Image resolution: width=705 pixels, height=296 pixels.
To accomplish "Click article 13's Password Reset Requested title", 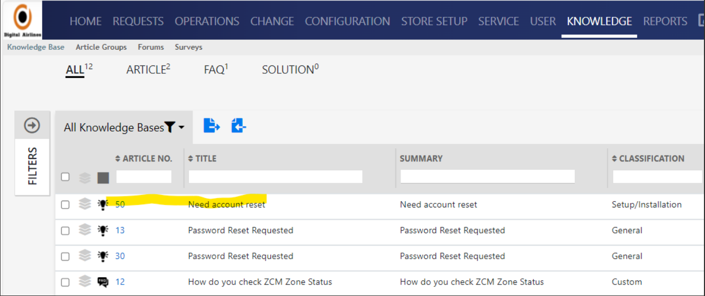I will pyautogui.click(x=240, y=230).
